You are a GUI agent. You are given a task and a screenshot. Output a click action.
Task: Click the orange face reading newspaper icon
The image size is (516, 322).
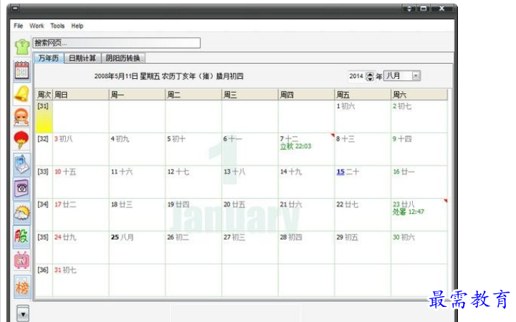pyautogui.click(x=22, y=117)
